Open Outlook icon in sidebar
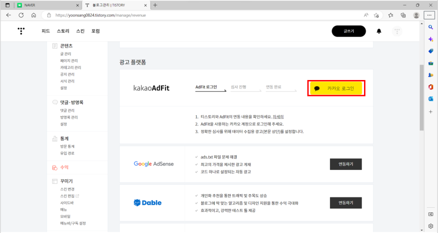Image resolution: width=438 pixels, height=233 pixels. [x=431, y=99]
